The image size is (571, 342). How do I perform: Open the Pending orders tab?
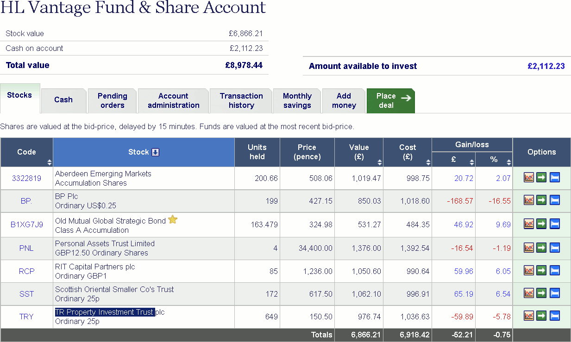(112, 100)
